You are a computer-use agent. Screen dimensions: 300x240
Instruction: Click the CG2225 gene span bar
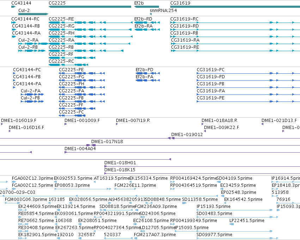pyautogui.click(x=90, y=7)
